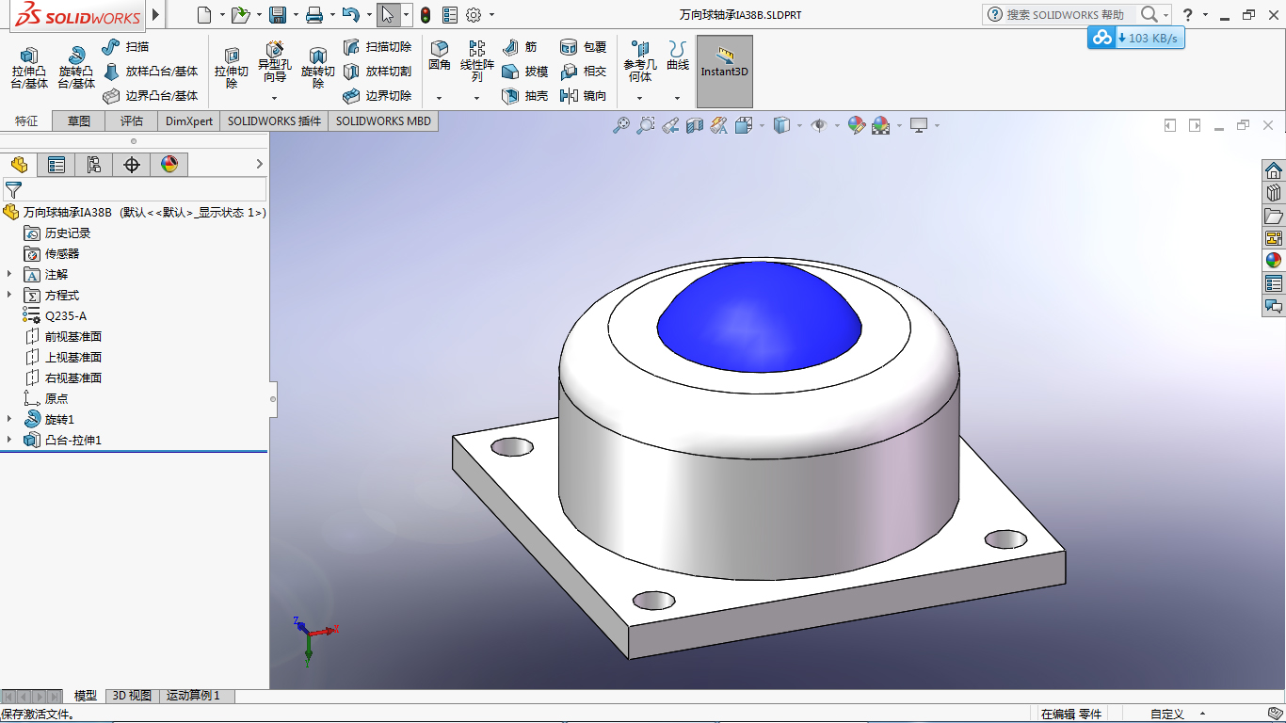
Task: Open the dropdown arrow under 圆角
Action: click(x=440, y=98)
